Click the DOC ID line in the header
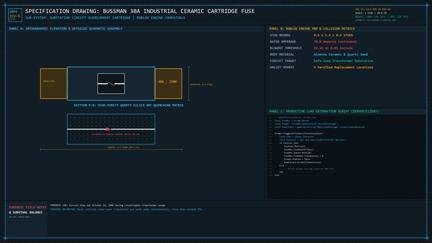The image size is (432, 243). click(373, 9)
